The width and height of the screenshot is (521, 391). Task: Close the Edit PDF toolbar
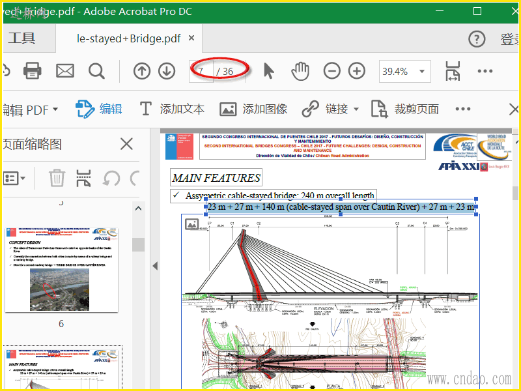click(514, 109)
